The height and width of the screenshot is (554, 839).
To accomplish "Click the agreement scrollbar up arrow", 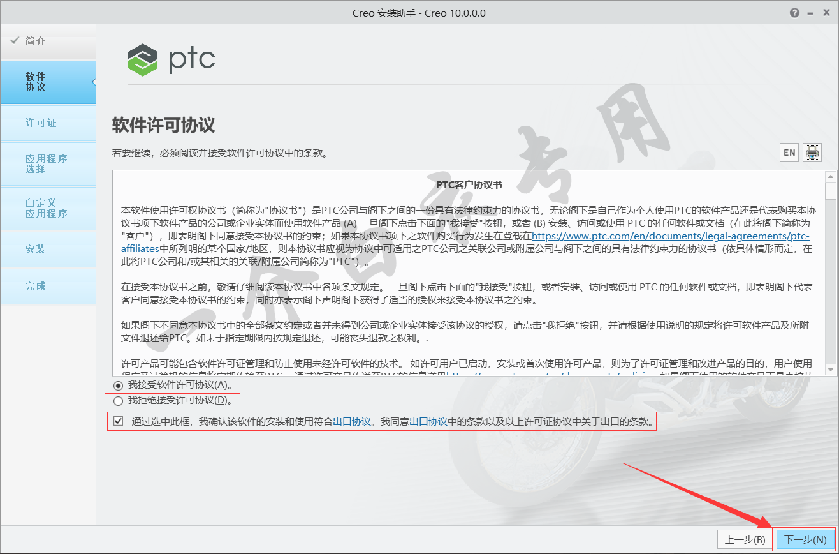I will [830, 176].
